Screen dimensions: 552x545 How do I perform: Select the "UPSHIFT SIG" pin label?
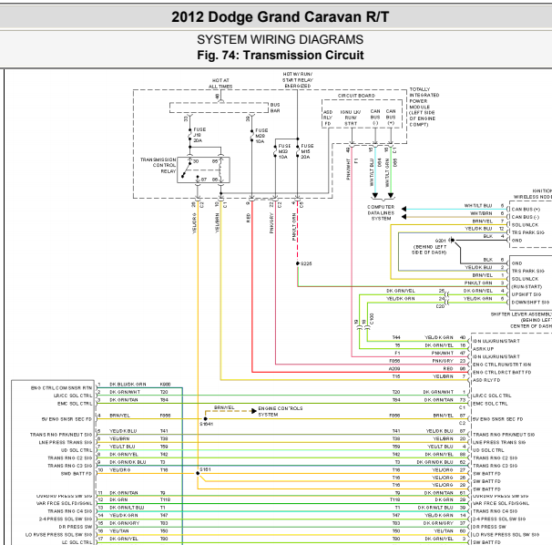click(x=526, y=294)
